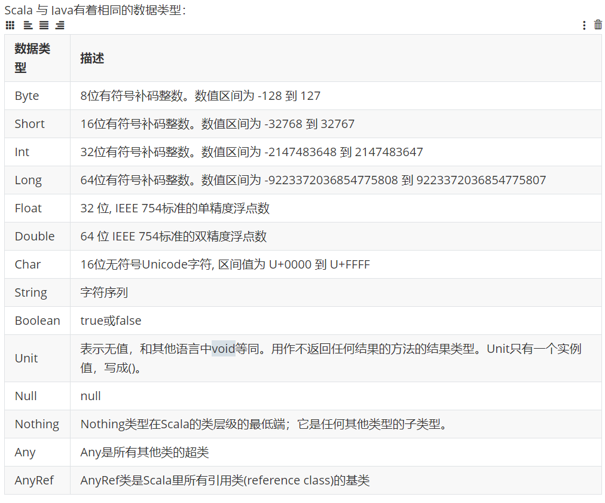Click the intro text about Scala types

pyautogui.click(x=95, y=10)
